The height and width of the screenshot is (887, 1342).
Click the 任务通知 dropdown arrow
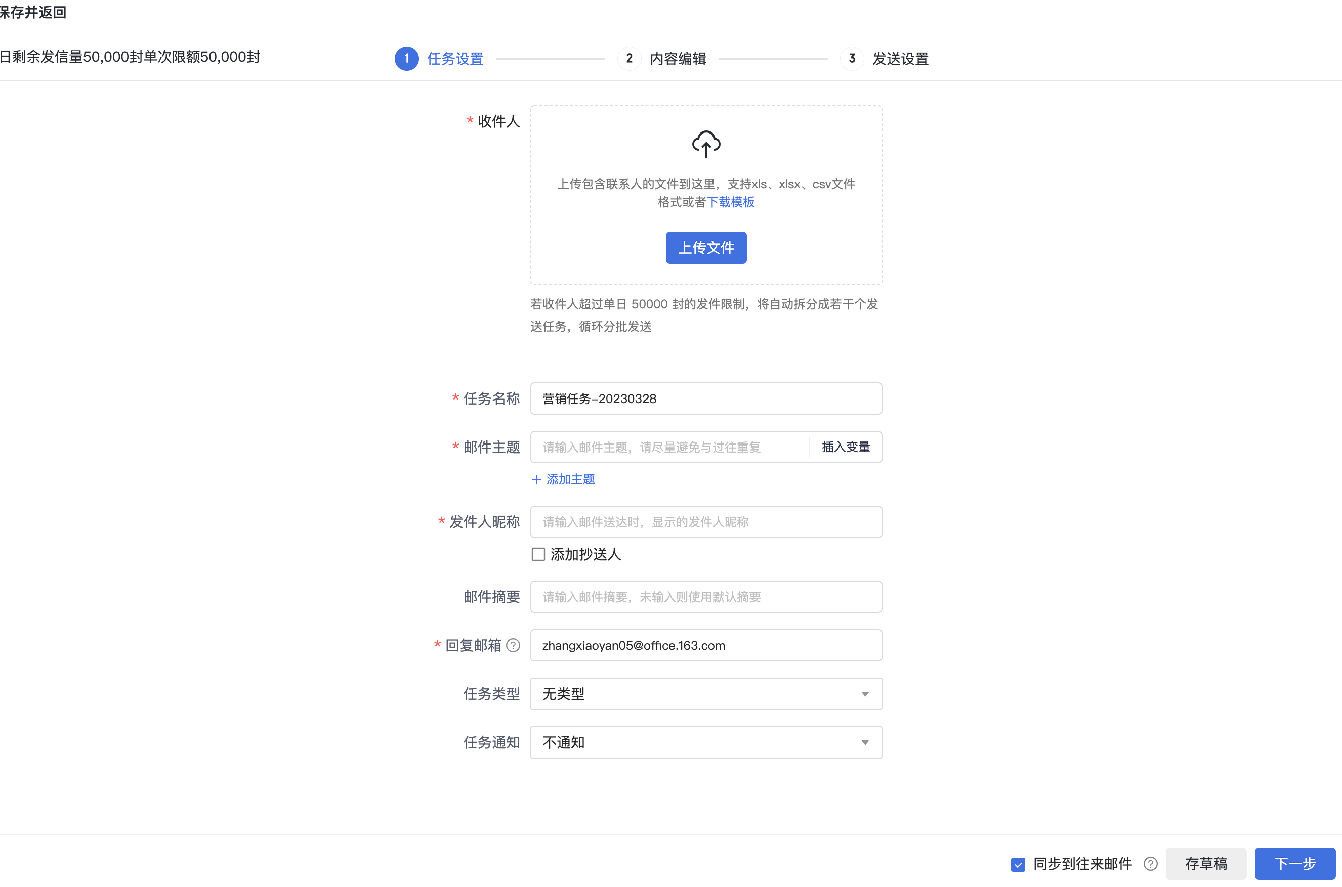pos(865,743)
